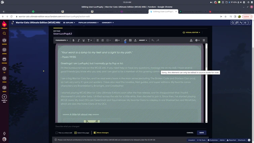Open Wikis in the Fandom sidebar
Screen dimensions: 254x143
(x=4, y=89)
